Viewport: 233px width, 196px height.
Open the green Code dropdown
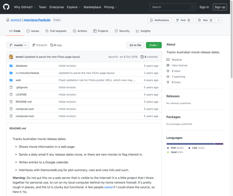[154, 45]
